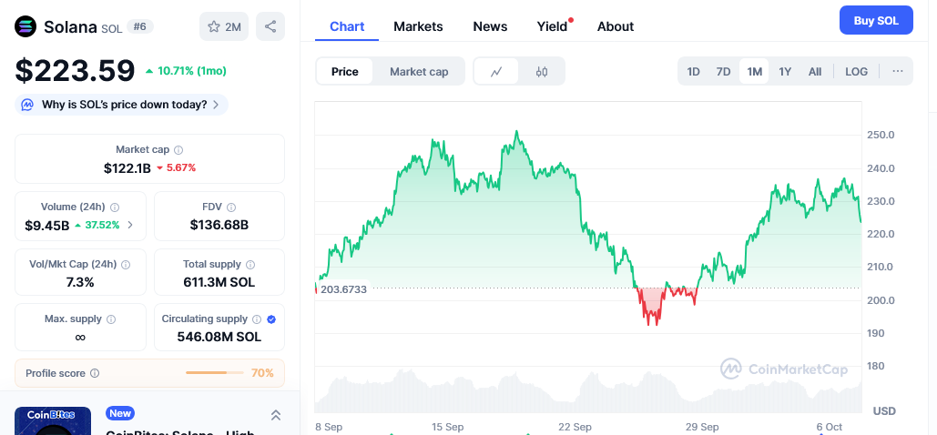Viewport: 937px width, 435px height.
Task: Click the Buy SOL button
Action: (875, 20)
